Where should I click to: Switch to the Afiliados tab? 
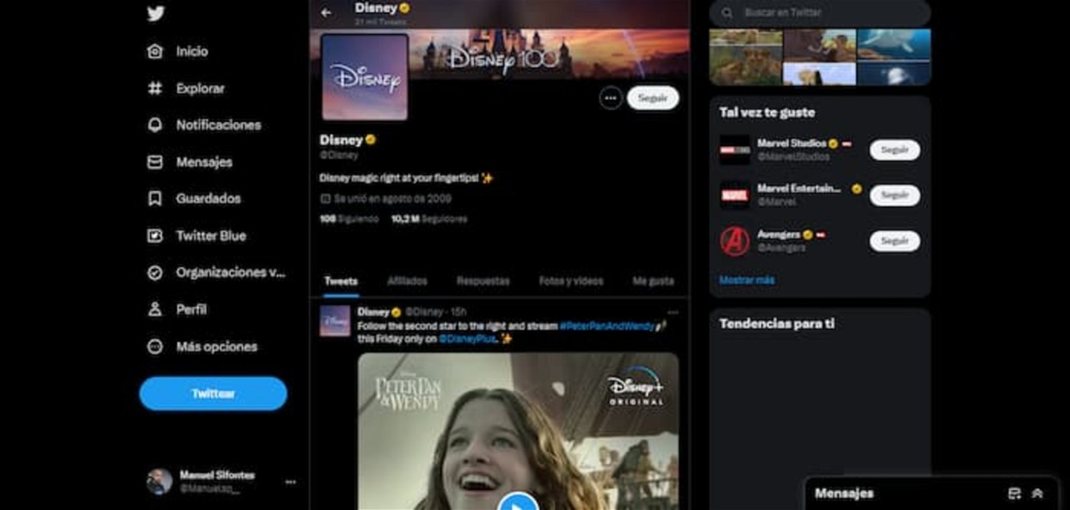pos(407,281)
